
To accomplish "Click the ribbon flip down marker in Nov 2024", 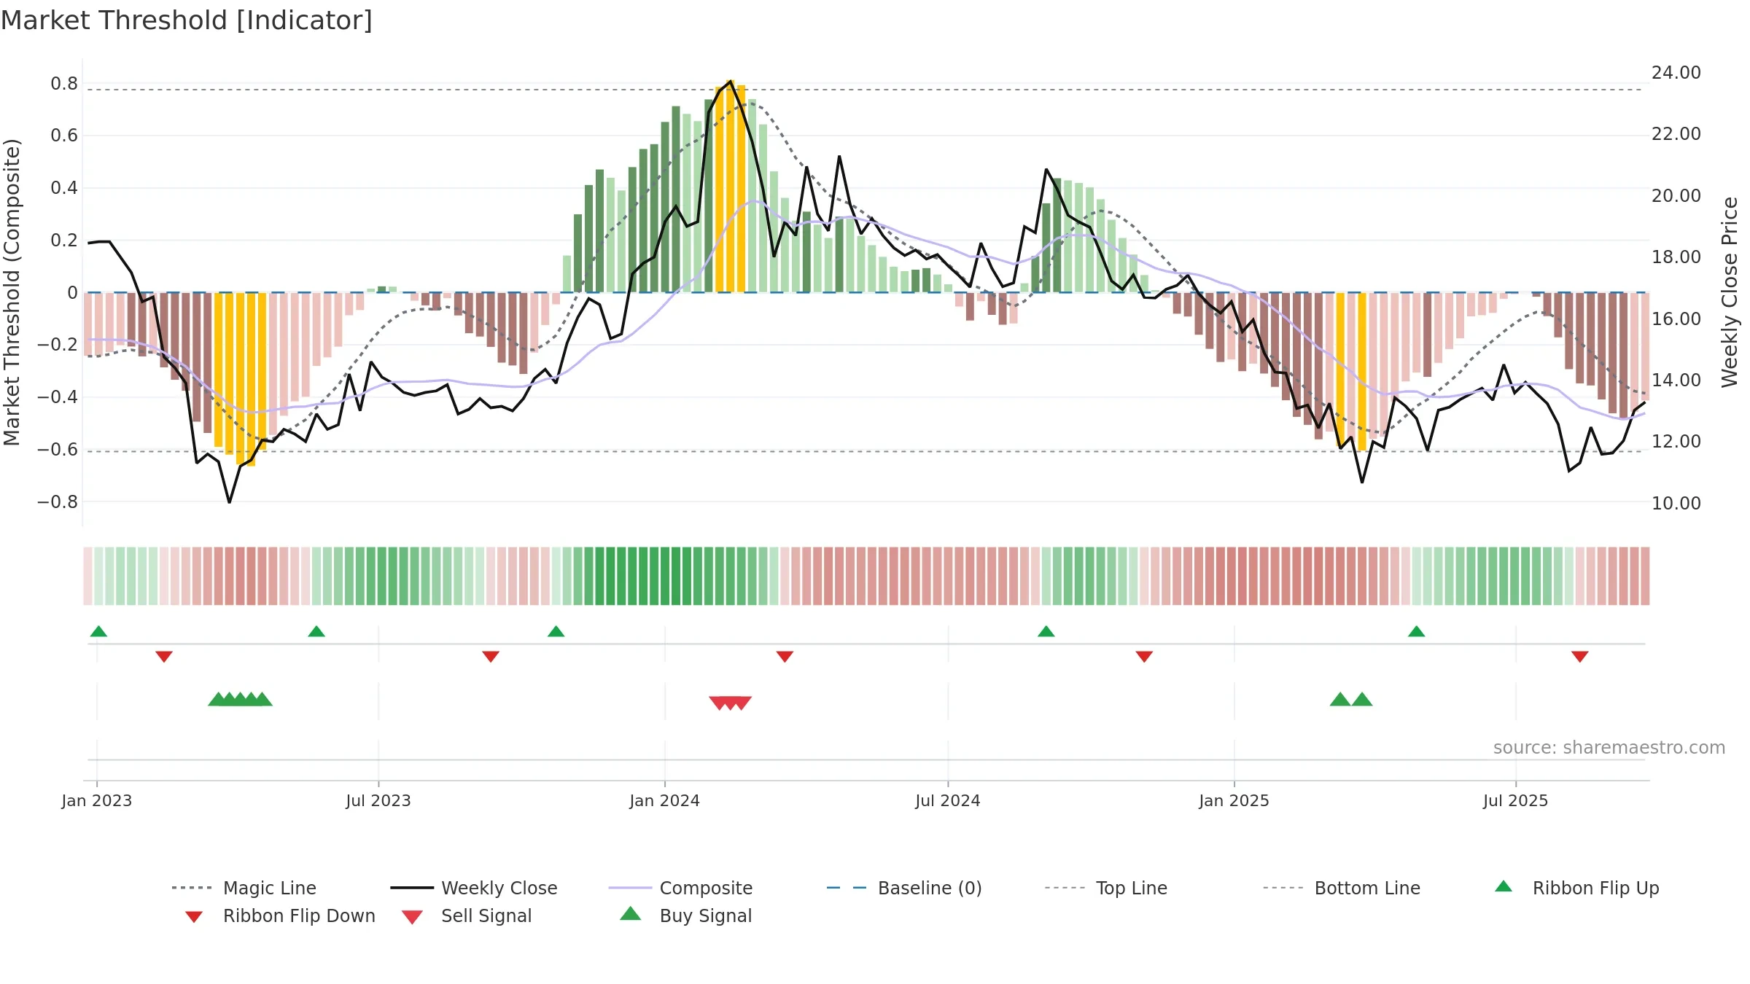I will pos(1144,657).
